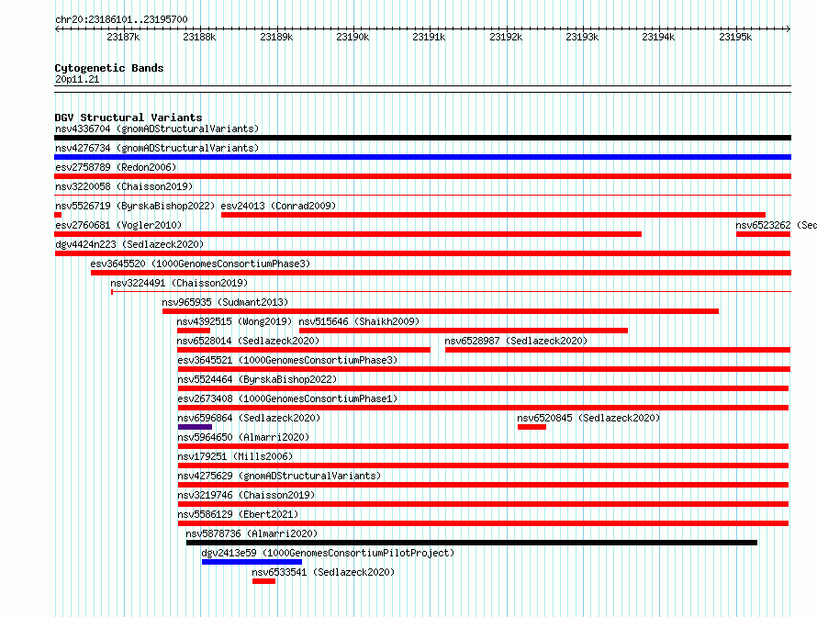Click the 23195k ruler mark
Screen dimensions: 817x617
point(735,37)
